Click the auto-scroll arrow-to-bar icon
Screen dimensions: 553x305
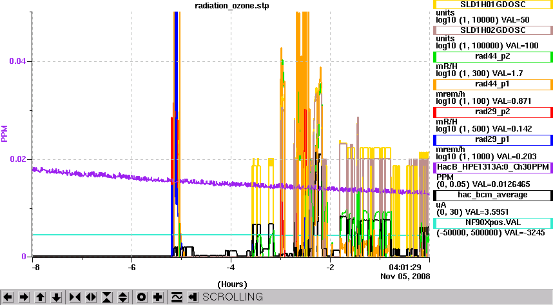[x=192, y=297]
